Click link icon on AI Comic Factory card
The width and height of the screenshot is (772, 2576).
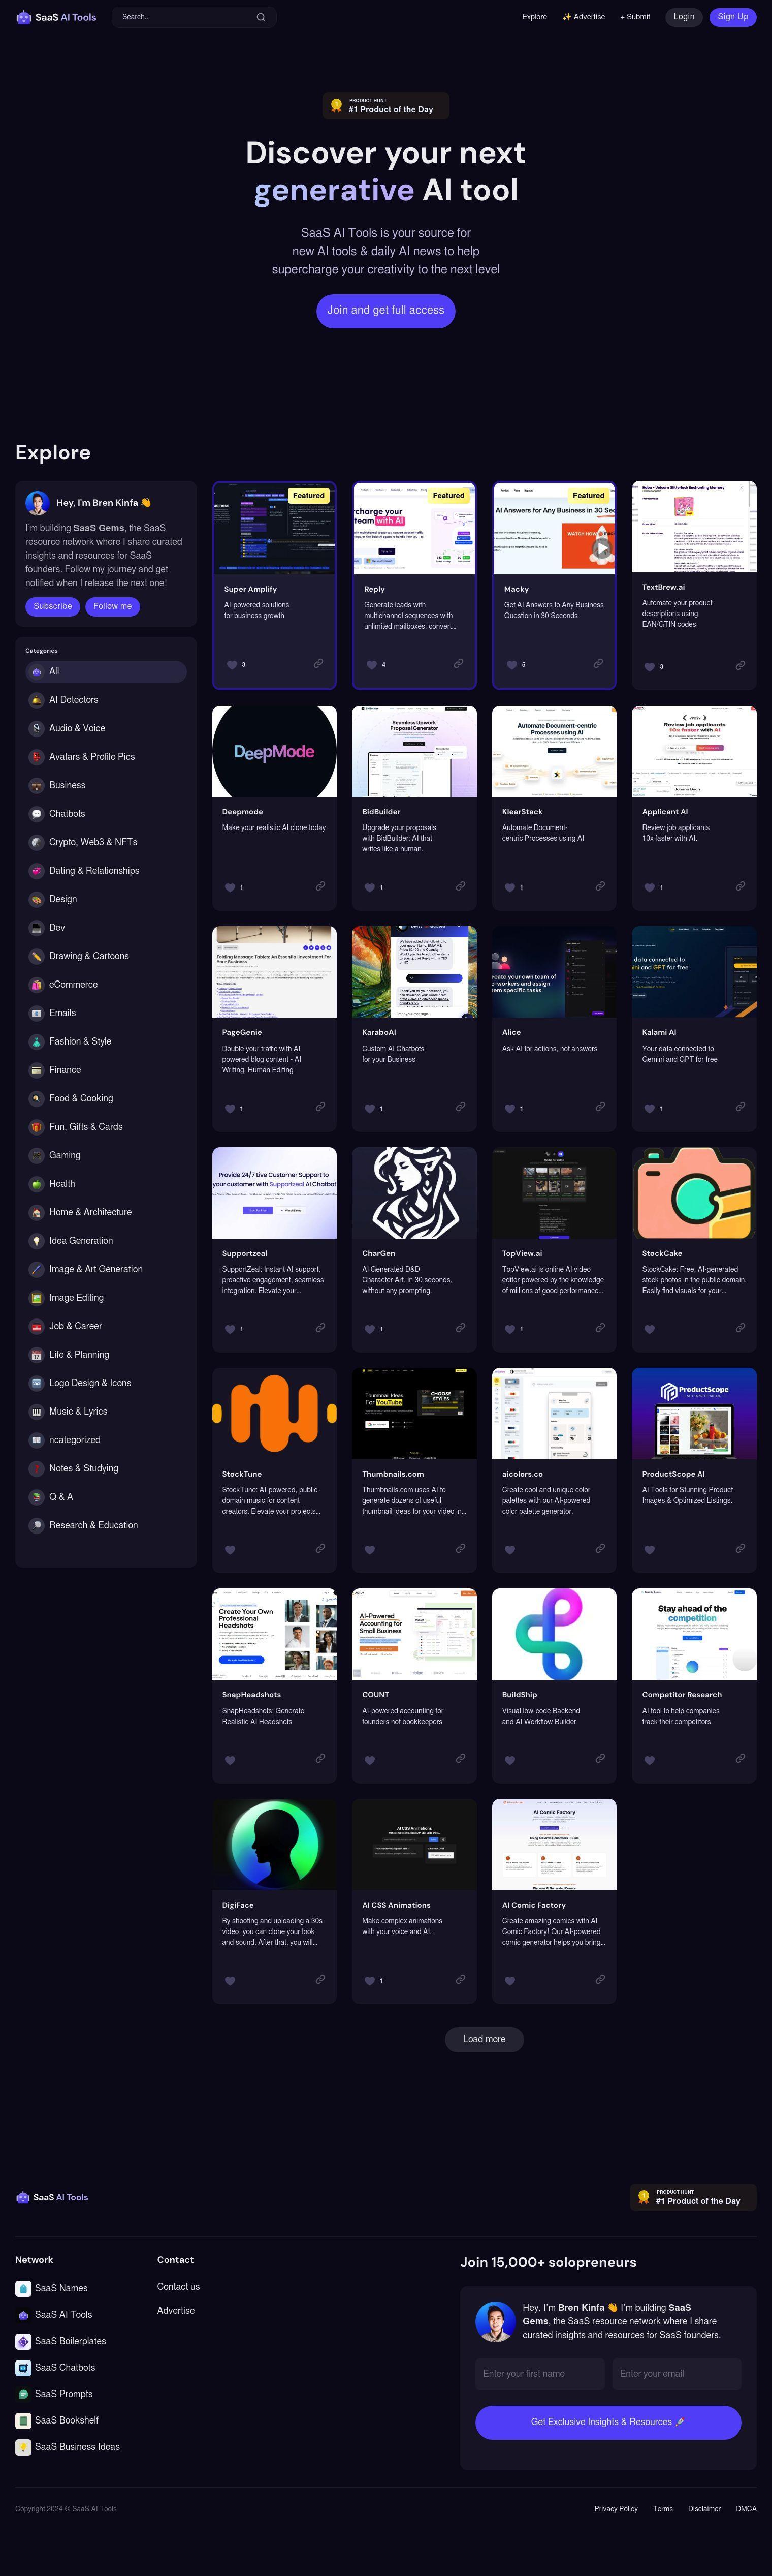pos(599,1980)
